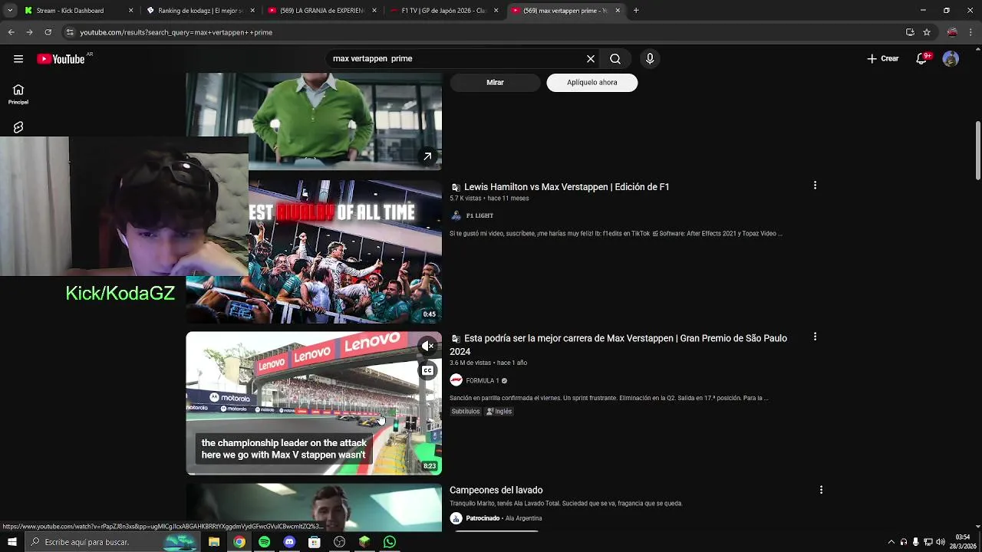Image resolution: width=982 pixels, height=552 pixels.
Task: Open options for Lewis Hamilton vs Max video
Action: (x=815, y=186)
